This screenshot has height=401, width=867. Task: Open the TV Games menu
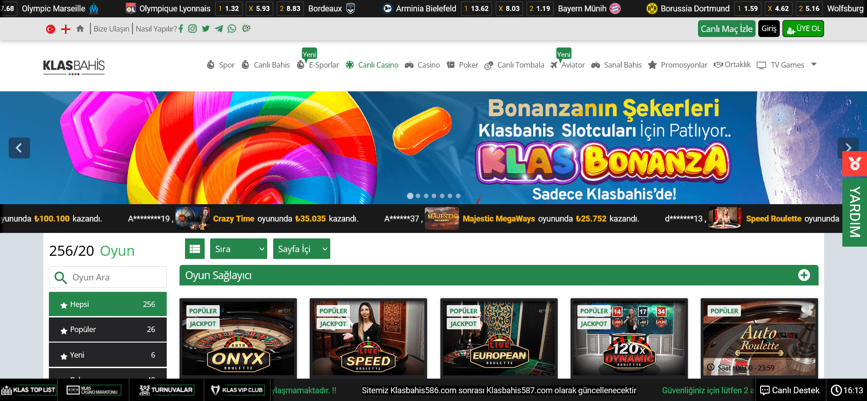click(781, 65)
